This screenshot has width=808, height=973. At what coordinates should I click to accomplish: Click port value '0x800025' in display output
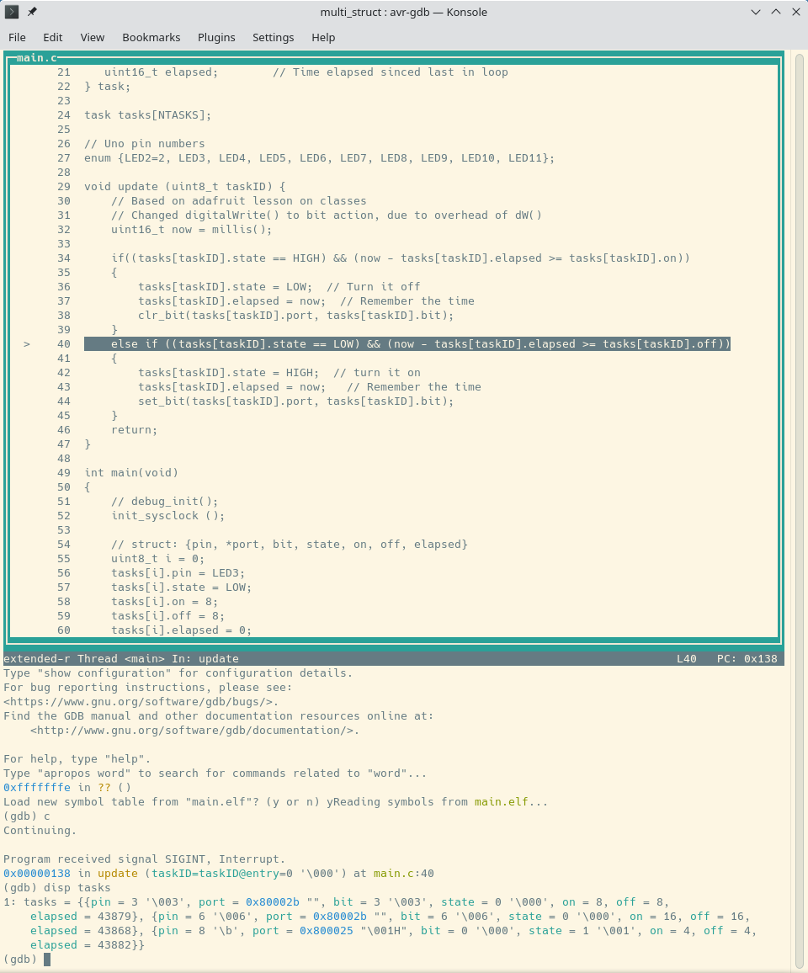[x=327, y=930]
